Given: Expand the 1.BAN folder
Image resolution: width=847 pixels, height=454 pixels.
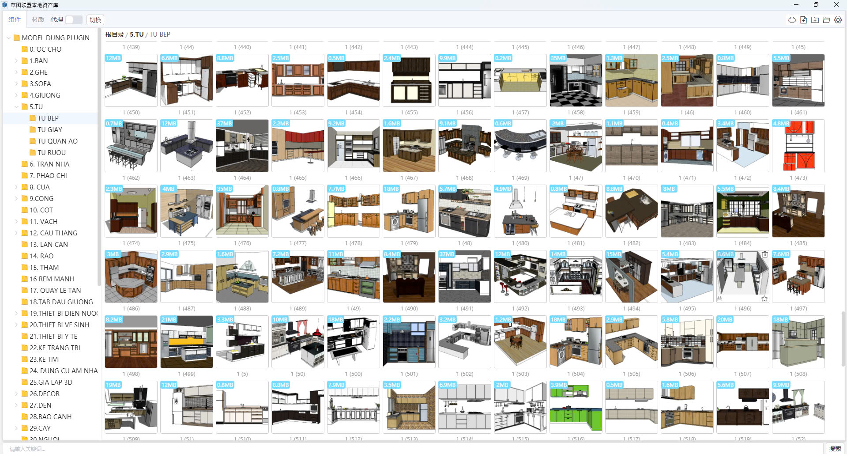Looking at the screenshot, I should 17,61.
